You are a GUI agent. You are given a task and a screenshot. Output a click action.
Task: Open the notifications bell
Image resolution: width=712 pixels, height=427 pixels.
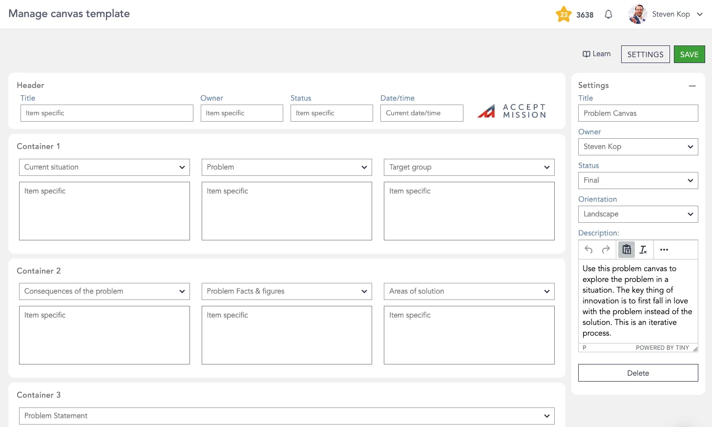pyautogui.click(x=608, y=15)
